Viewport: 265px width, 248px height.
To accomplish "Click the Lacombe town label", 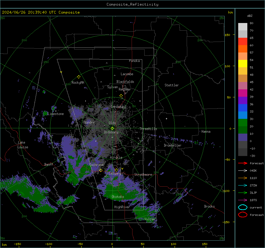I will (x=127, y=74).
